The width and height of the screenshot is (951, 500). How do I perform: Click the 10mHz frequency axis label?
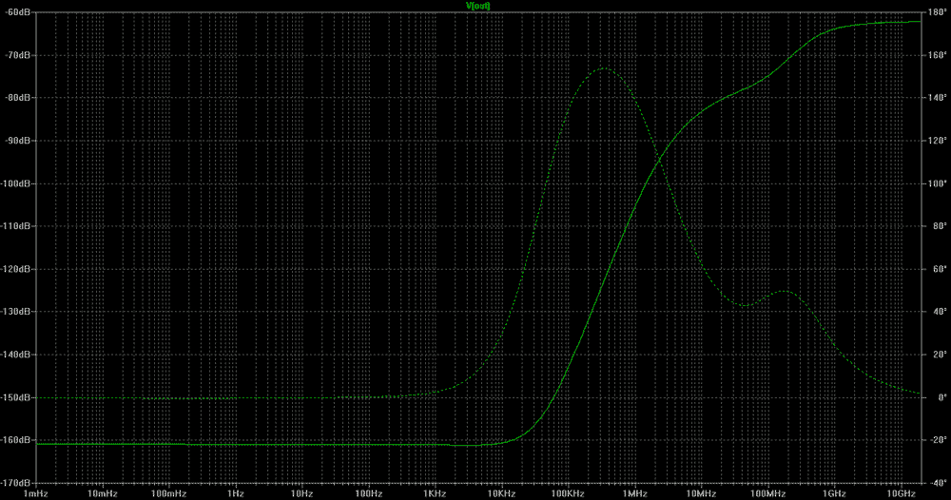(x=103, y=494)
